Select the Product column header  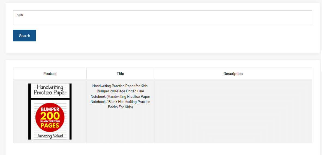[x=50, y=74]
